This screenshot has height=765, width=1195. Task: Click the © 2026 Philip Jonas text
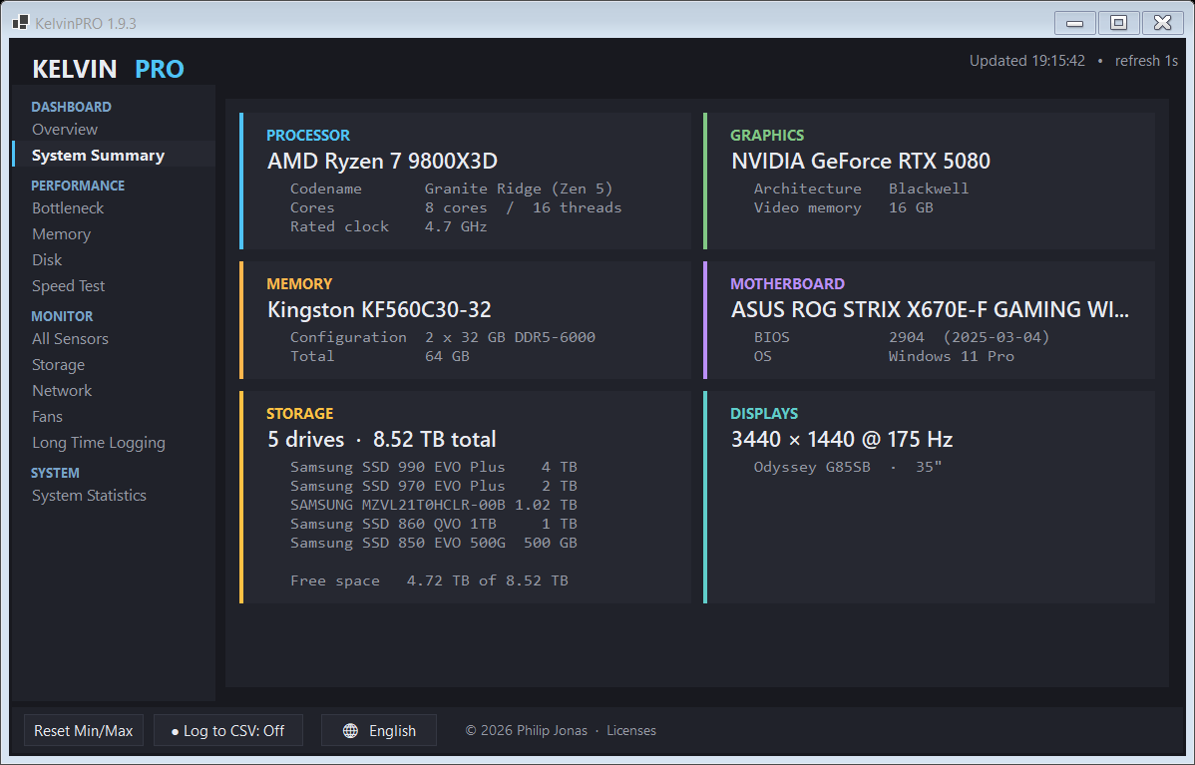tap(527, 731)
